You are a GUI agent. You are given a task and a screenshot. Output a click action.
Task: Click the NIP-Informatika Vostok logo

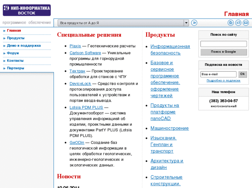(27, 10)
